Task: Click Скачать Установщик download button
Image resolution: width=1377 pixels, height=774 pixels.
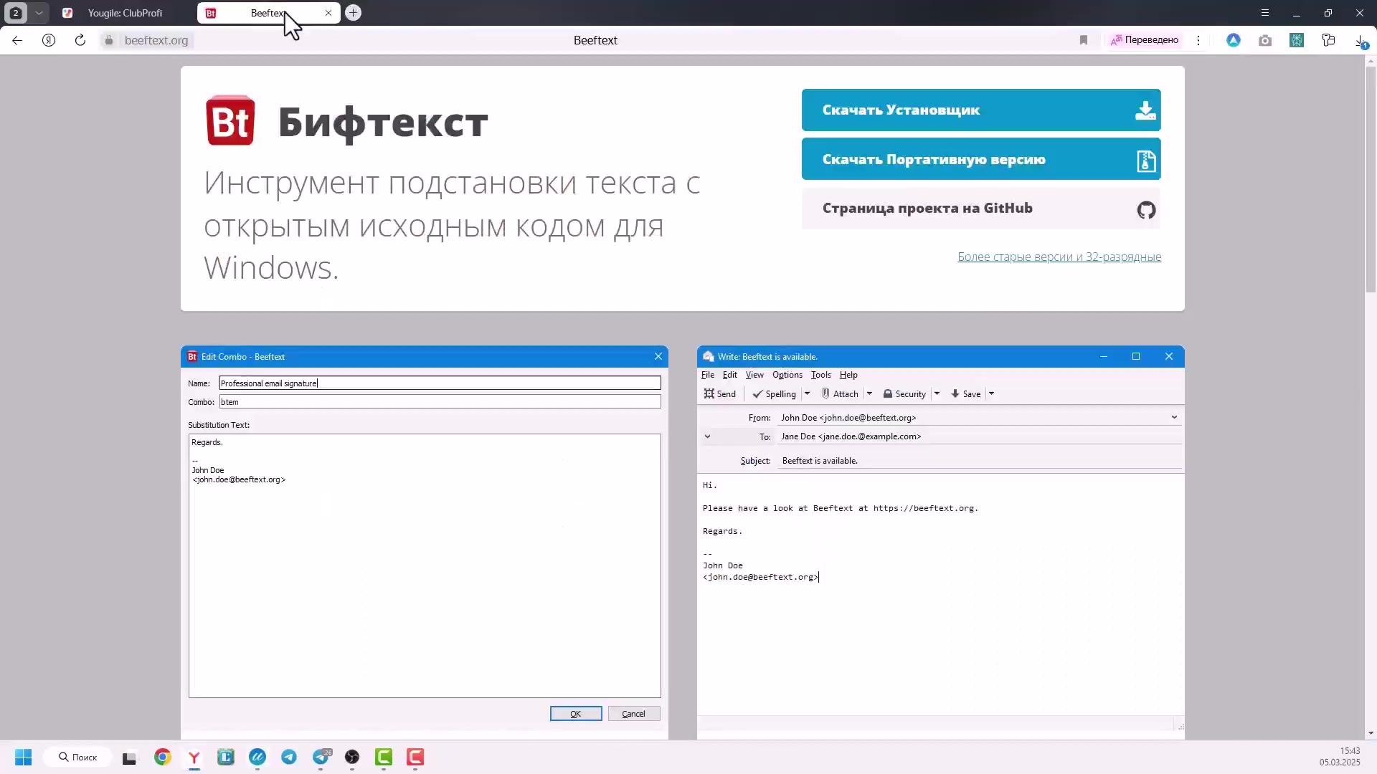Action: [980, 110]
